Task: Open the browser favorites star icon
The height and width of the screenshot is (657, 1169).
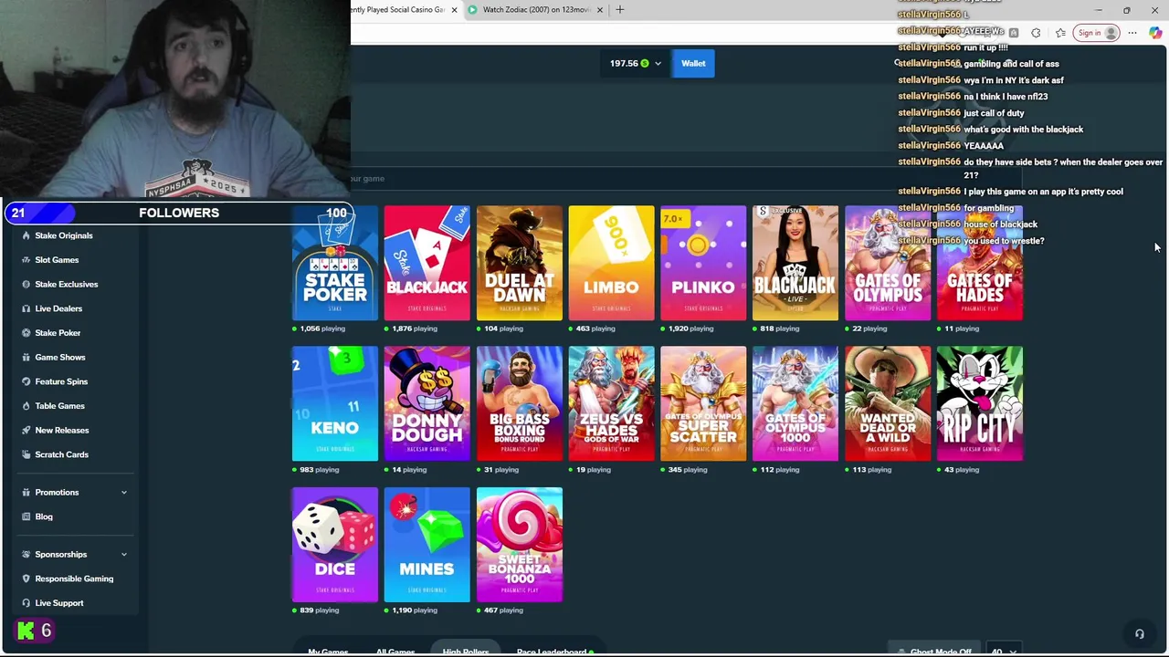Action: 1060,33
